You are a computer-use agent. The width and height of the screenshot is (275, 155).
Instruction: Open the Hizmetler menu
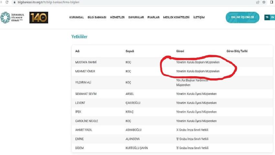117,17
